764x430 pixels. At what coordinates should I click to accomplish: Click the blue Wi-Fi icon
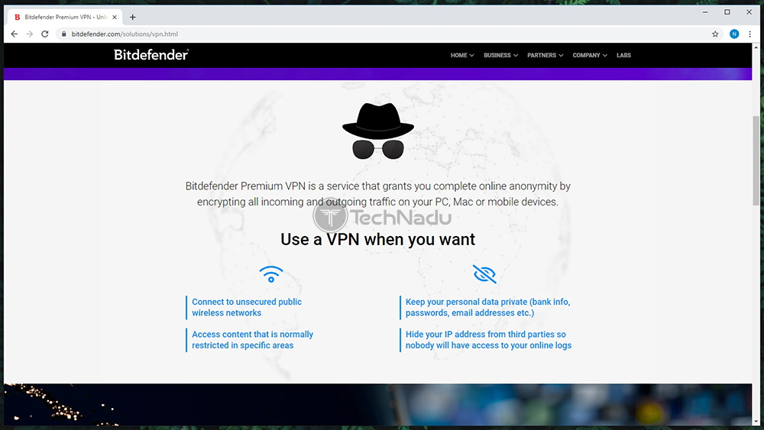tap(271, 274)
